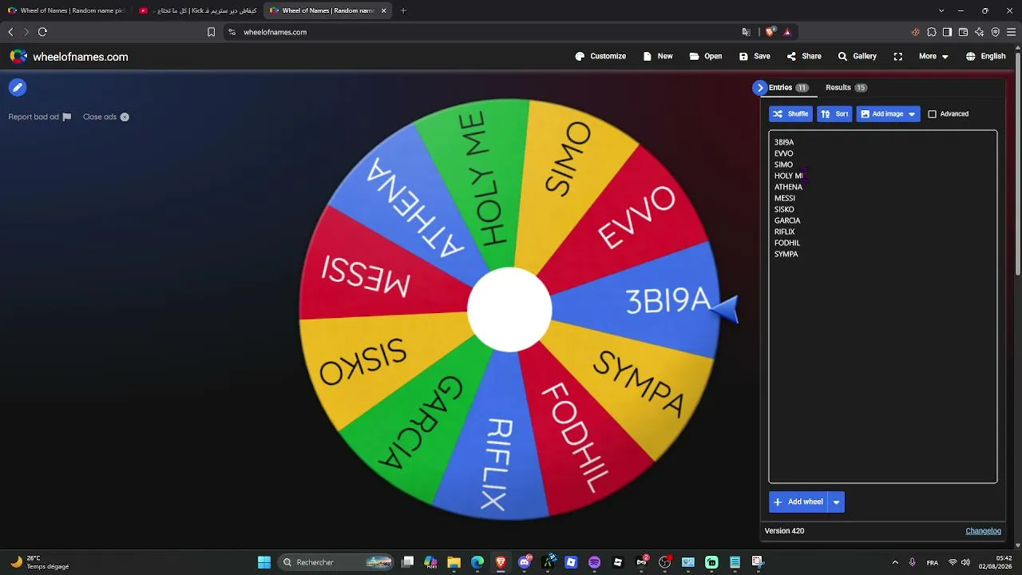This screenshot has width=1022, height=575.
Task: Open browser hamburger menu
Action: [x=1011, y=32]
